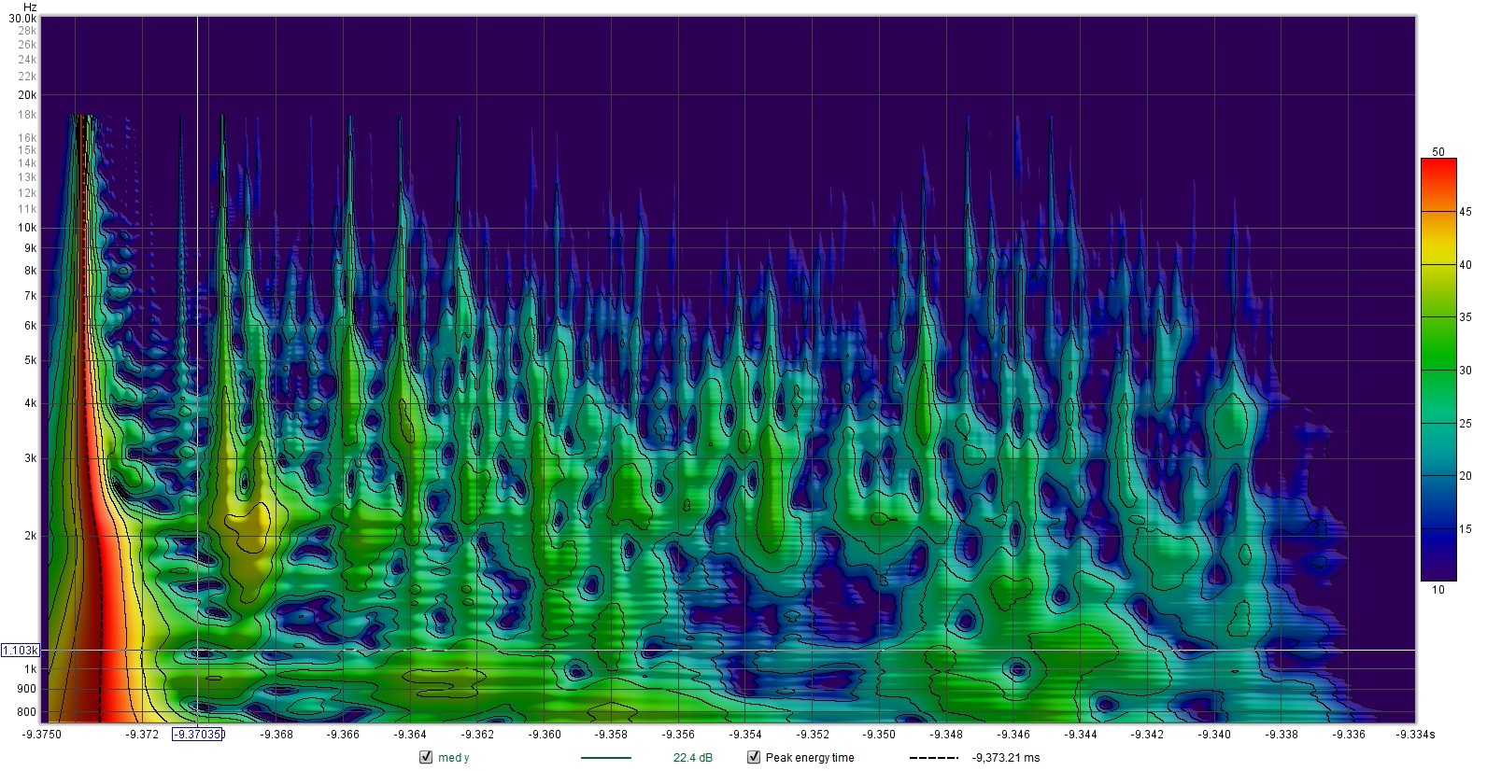Click the -9.354 time axis label

coord(745,735)
